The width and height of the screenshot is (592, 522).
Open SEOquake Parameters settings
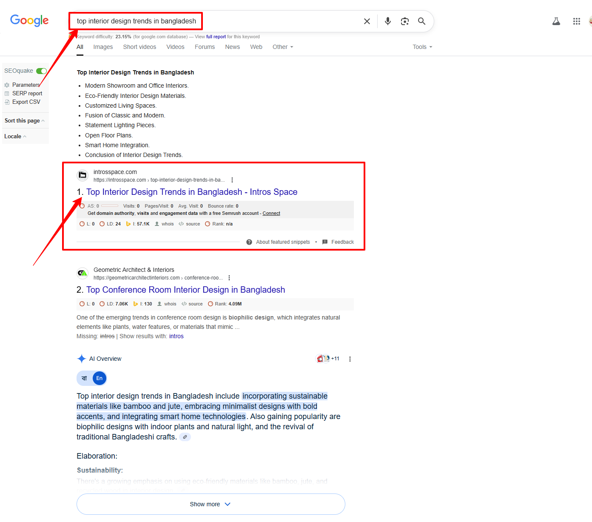coord(26,85)
